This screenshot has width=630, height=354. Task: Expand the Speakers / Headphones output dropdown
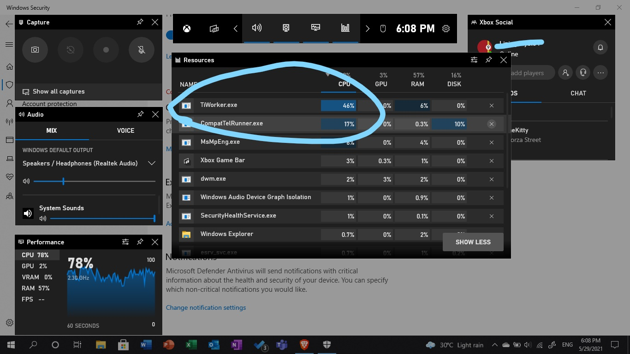pos(151,163)
